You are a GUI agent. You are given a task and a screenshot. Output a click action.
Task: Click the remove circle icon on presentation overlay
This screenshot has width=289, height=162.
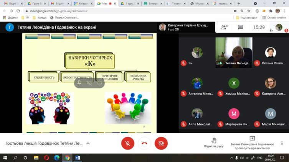pos(99,83)
